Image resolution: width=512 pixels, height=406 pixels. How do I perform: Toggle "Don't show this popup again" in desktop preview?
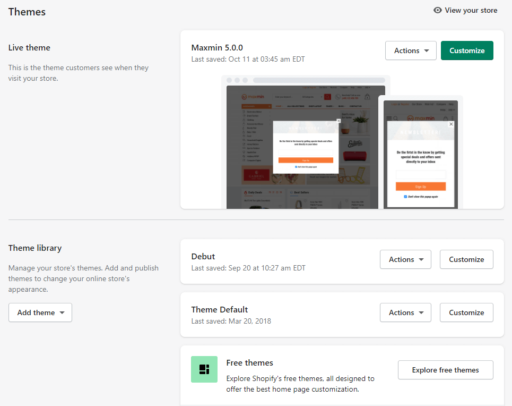296,167
